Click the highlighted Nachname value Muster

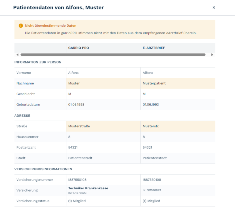(x=74, y=83)
